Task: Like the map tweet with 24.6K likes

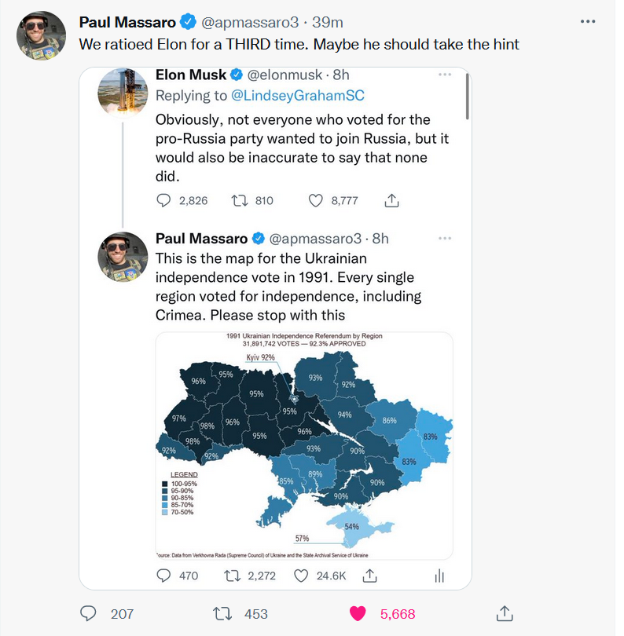Action: click(x=301, y=576)
